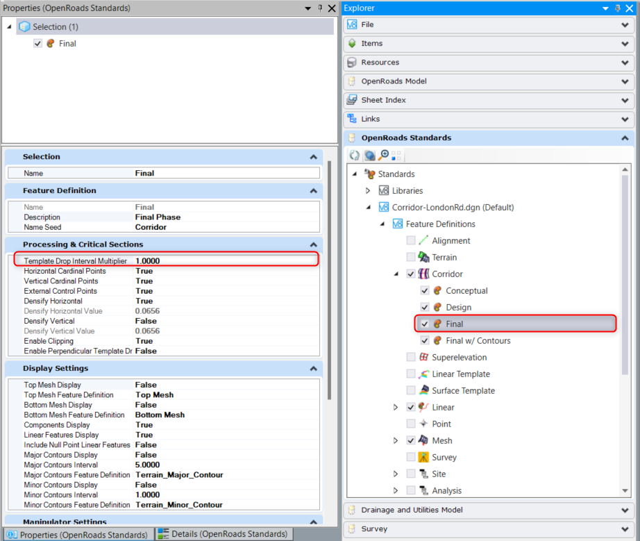Screen dimensions: 640x541
Task: Toggle the Superelevation checkbox
Action: click(411, 357)
